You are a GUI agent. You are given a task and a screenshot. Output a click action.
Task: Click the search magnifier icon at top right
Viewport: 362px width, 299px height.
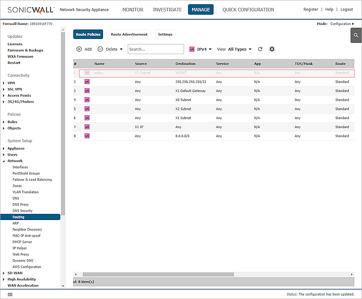pyautogui.click(x=355, y=35)
